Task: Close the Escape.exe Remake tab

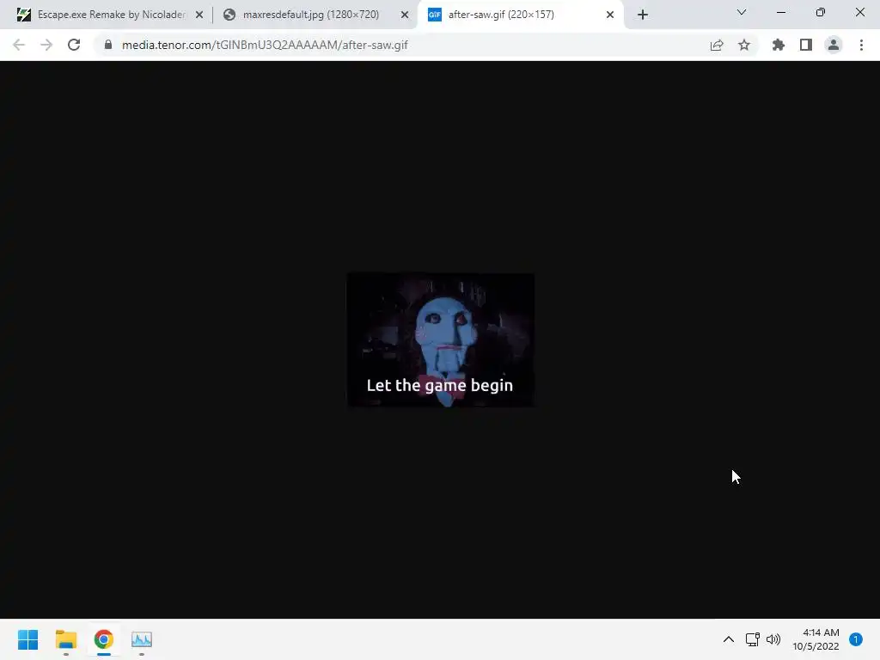Action: 199,15
